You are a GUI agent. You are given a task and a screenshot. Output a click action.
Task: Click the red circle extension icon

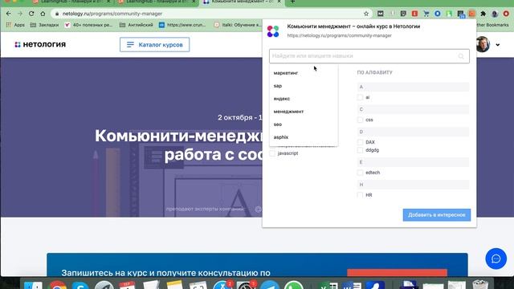click(x=506, y=14)
